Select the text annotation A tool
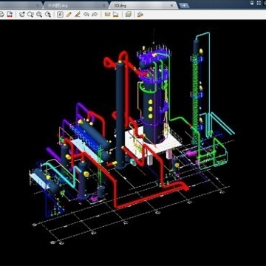This screenshot has width=266, height=266. coord(60,15)
